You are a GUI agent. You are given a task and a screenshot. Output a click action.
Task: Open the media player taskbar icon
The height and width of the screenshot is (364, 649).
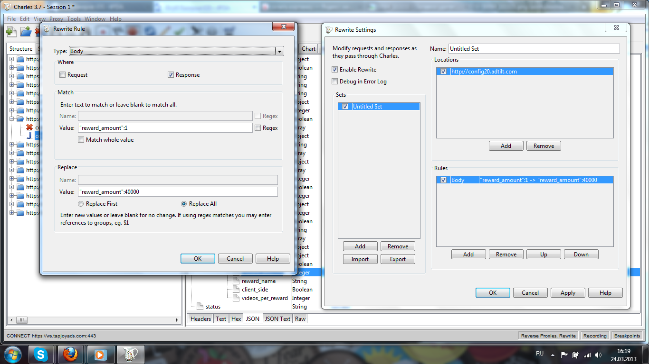[100, 354]
